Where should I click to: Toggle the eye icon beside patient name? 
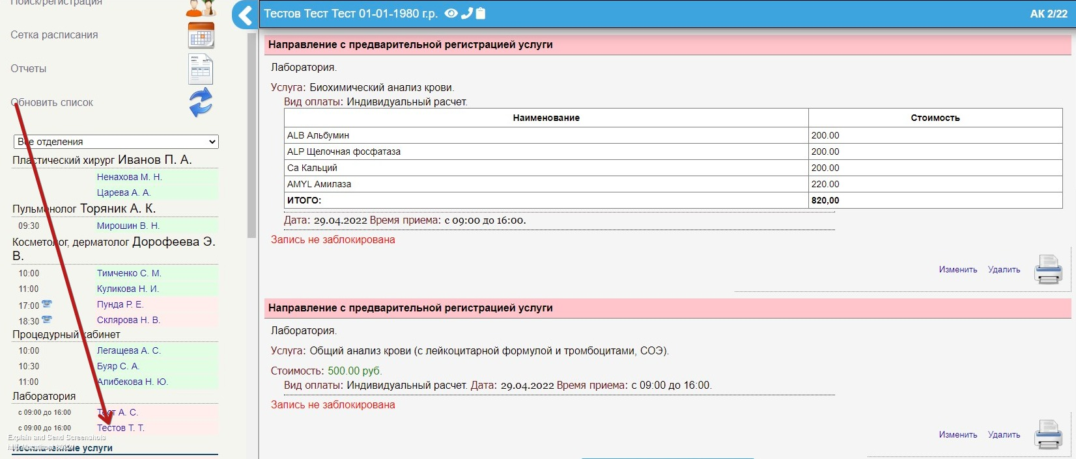451,14
